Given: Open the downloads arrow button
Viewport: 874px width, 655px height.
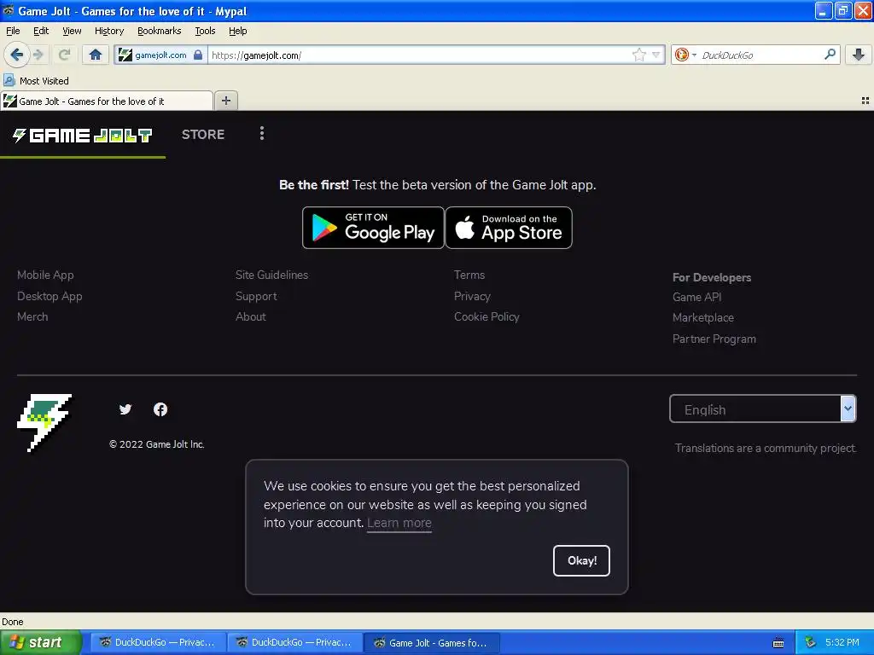Looking at the screenshot, I should (859, 55).
